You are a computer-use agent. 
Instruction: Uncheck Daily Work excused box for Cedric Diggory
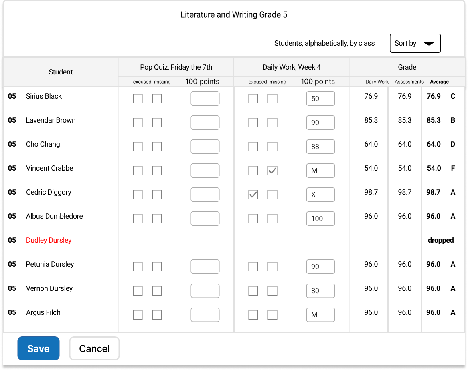tap(253, 195)
